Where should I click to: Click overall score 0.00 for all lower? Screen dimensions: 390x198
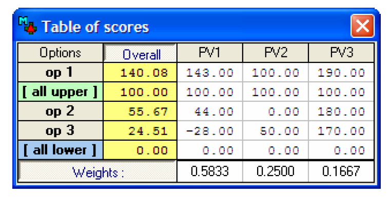140,150
